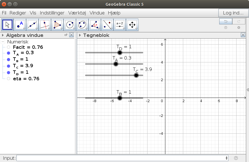The image size is (249, 162).
Task: Open Move tool dropdown arrow
Action: [x=12, y=29]
